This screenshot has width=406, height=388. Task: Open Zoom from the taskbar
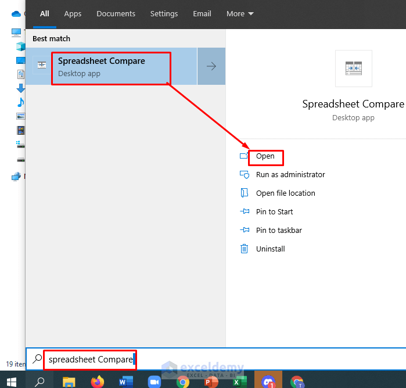point(155,382)
